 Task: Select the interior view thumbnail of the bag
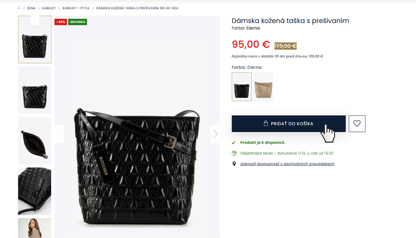(34, 140)
